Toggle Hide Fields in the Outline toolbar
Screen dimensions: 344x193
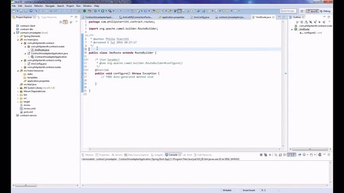coord(311,22)
